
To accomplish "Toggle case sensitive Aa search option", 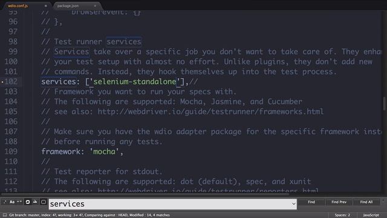I will click(x=12, y=202).
